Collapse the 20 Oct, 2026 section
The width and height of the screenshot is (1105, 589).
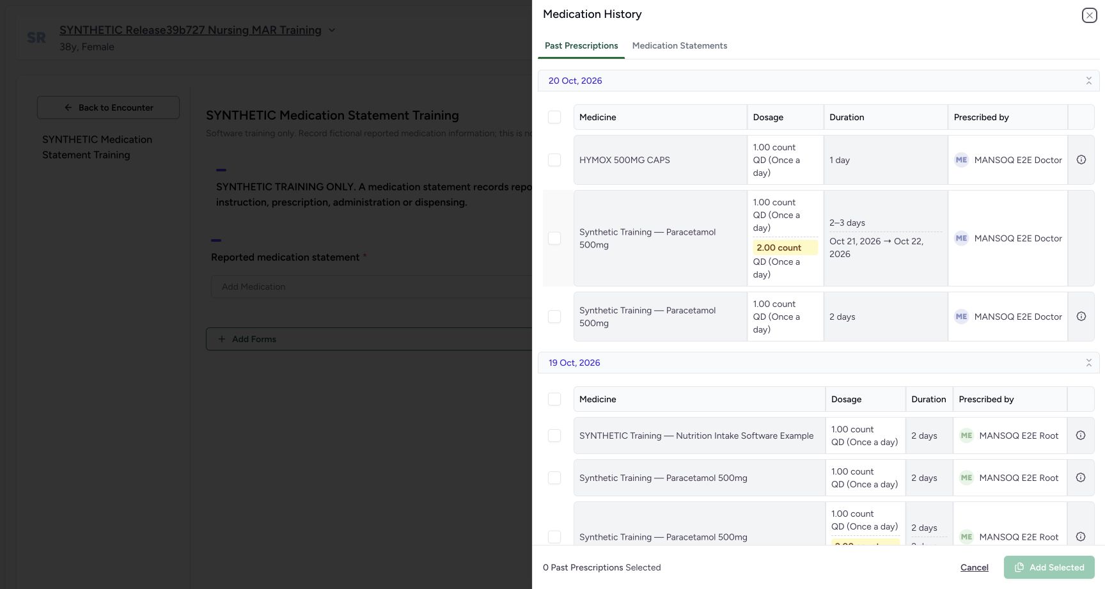tap(1088, 81)
